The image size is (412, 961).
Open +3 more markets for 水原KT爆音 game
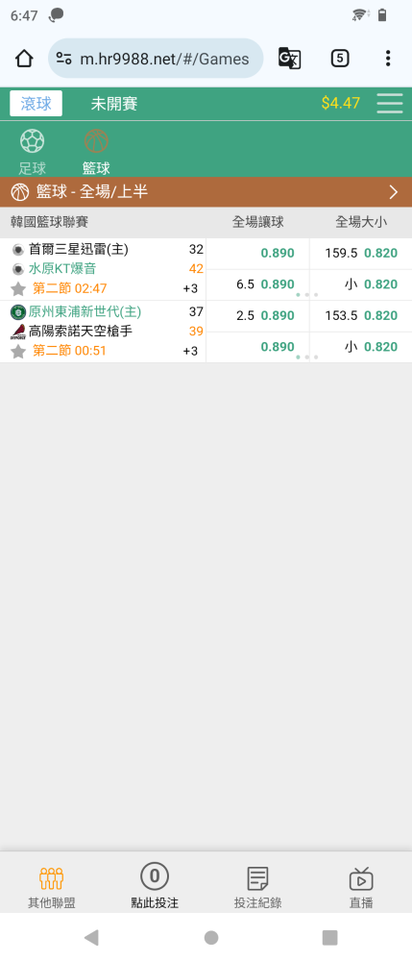point(190,288)
